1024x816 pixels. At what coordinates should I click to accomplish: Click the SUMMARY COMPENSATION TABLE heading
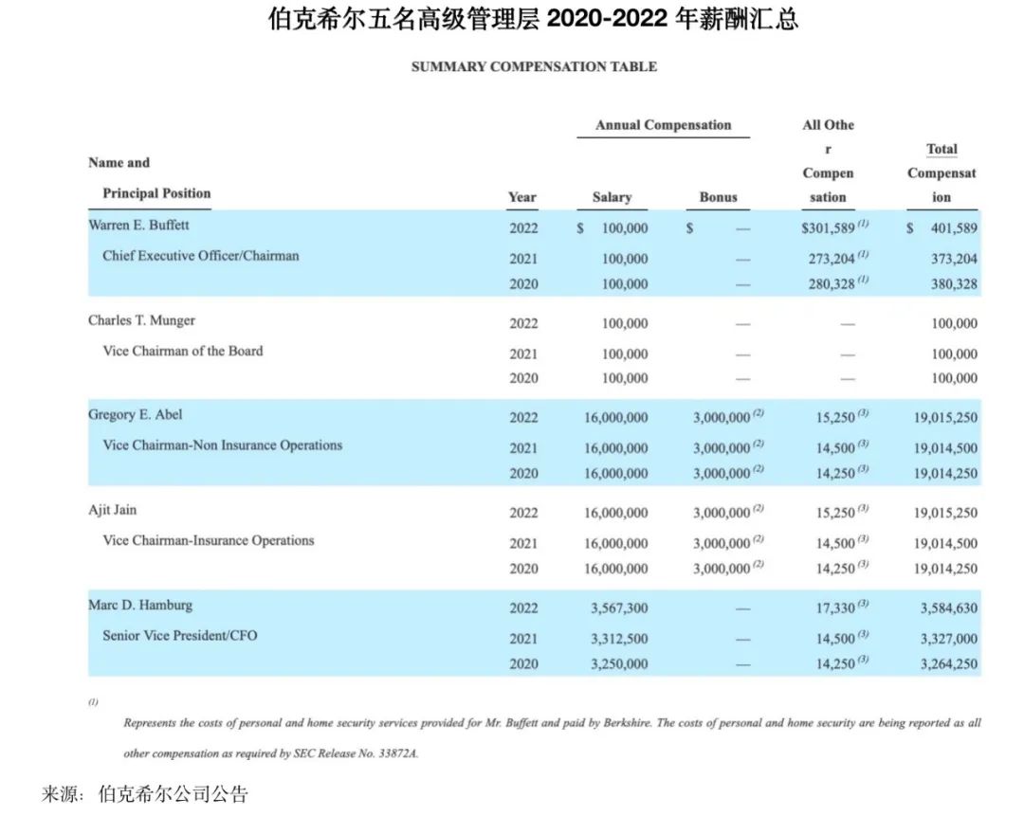click(533, 66)
